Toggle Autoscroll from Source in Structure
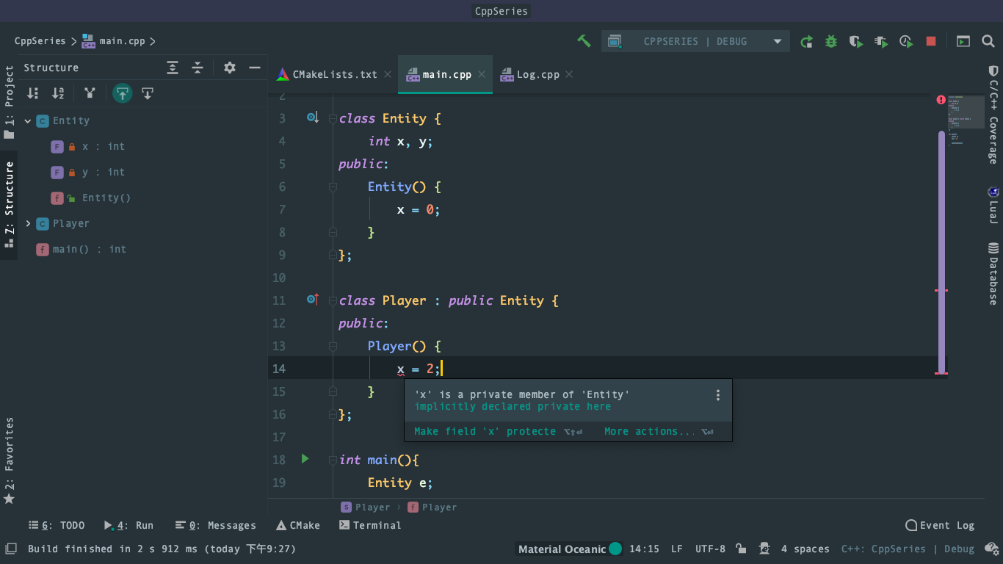 (148, 93)
